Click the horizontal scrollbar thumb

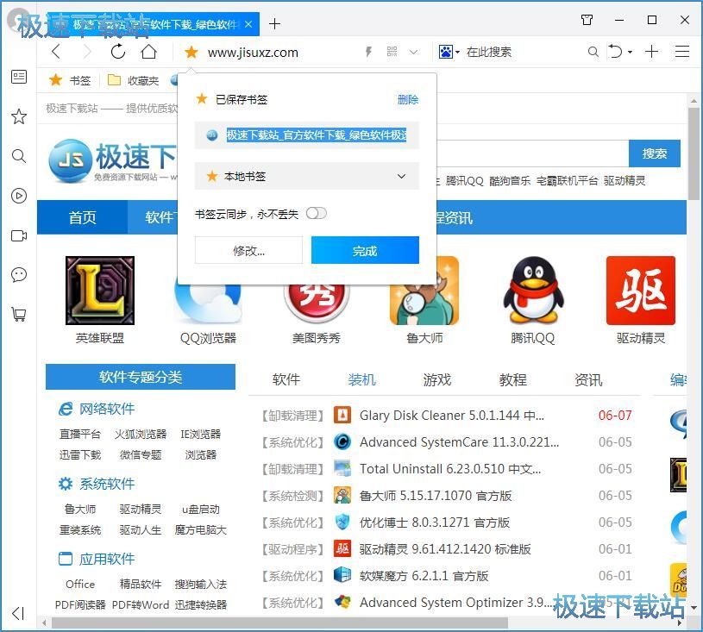279,623
